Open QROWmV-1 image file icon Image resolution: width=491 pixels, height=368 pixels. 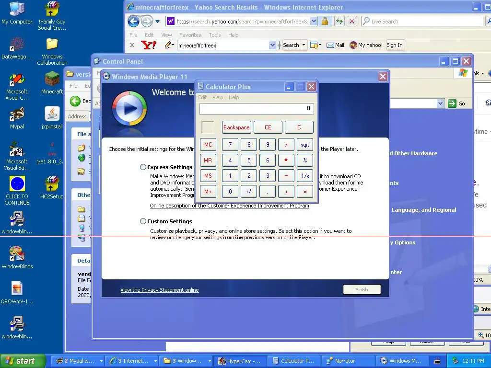pos(17,293)
